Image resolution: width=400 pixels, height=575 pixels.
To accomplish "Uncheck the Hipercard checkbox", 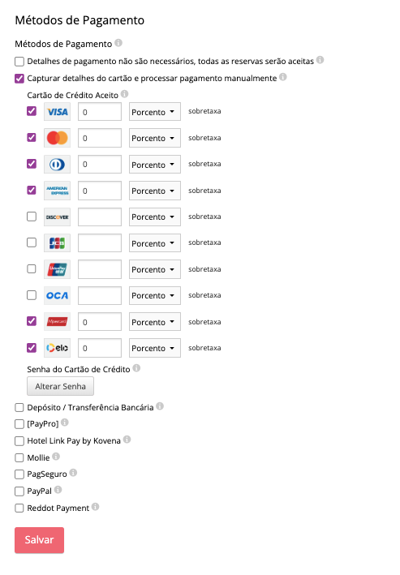I will [x=32, y=321].
